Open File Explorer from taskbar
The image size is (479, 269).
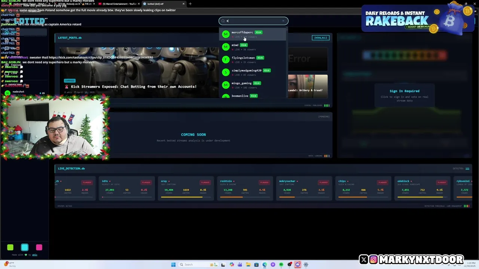point(248,265)
